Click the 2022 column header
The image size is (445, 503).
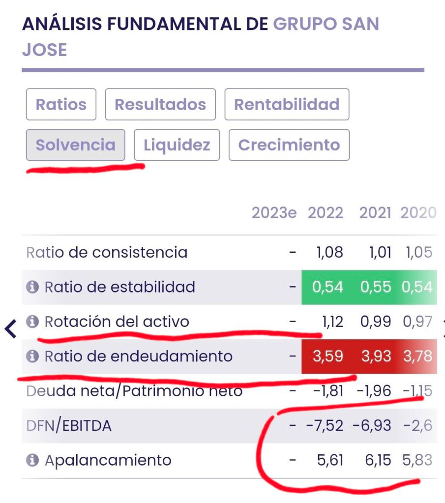click(326, 213)
